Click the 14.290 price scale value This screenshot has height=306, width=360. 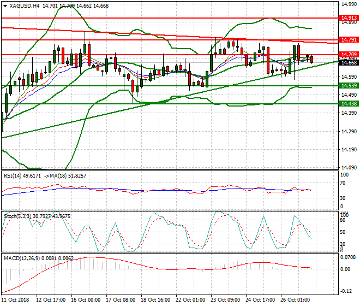click(349, 132)
